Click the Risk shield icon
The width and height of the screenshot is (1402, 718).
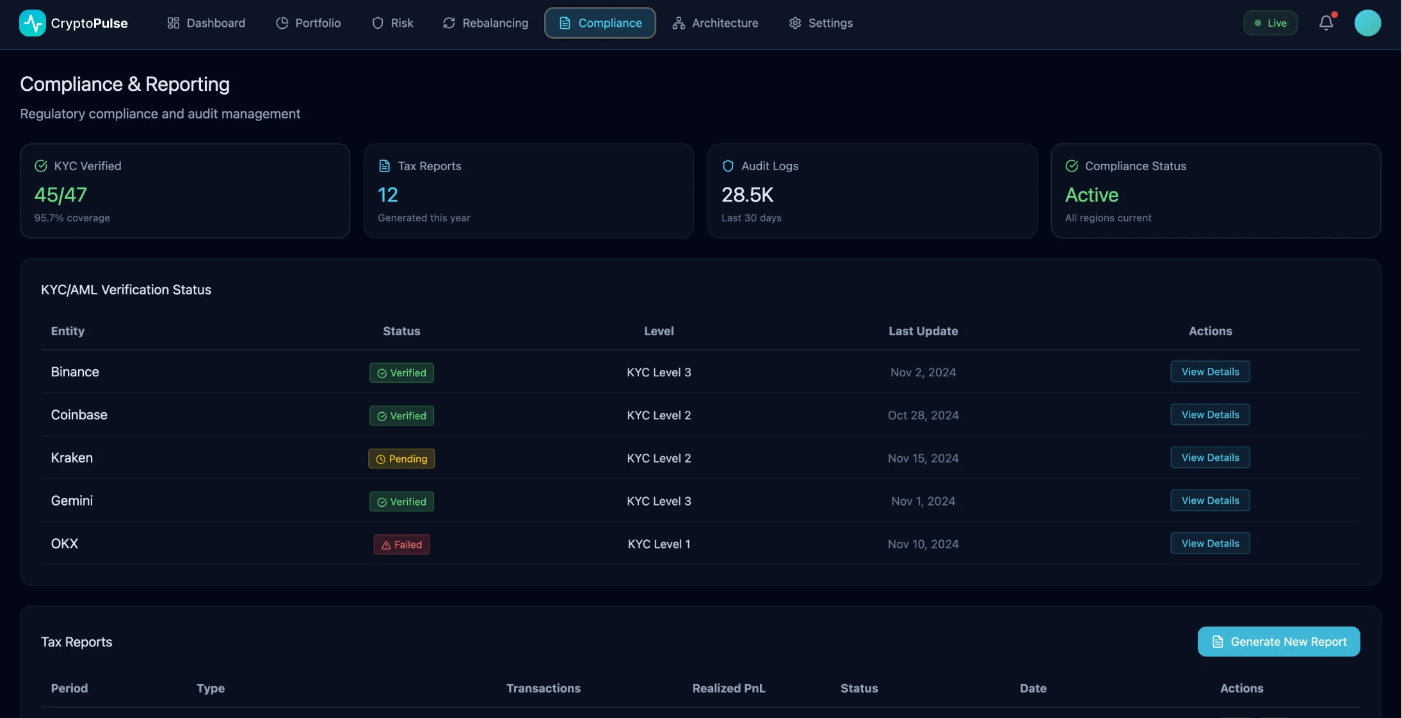coord(378,22)
